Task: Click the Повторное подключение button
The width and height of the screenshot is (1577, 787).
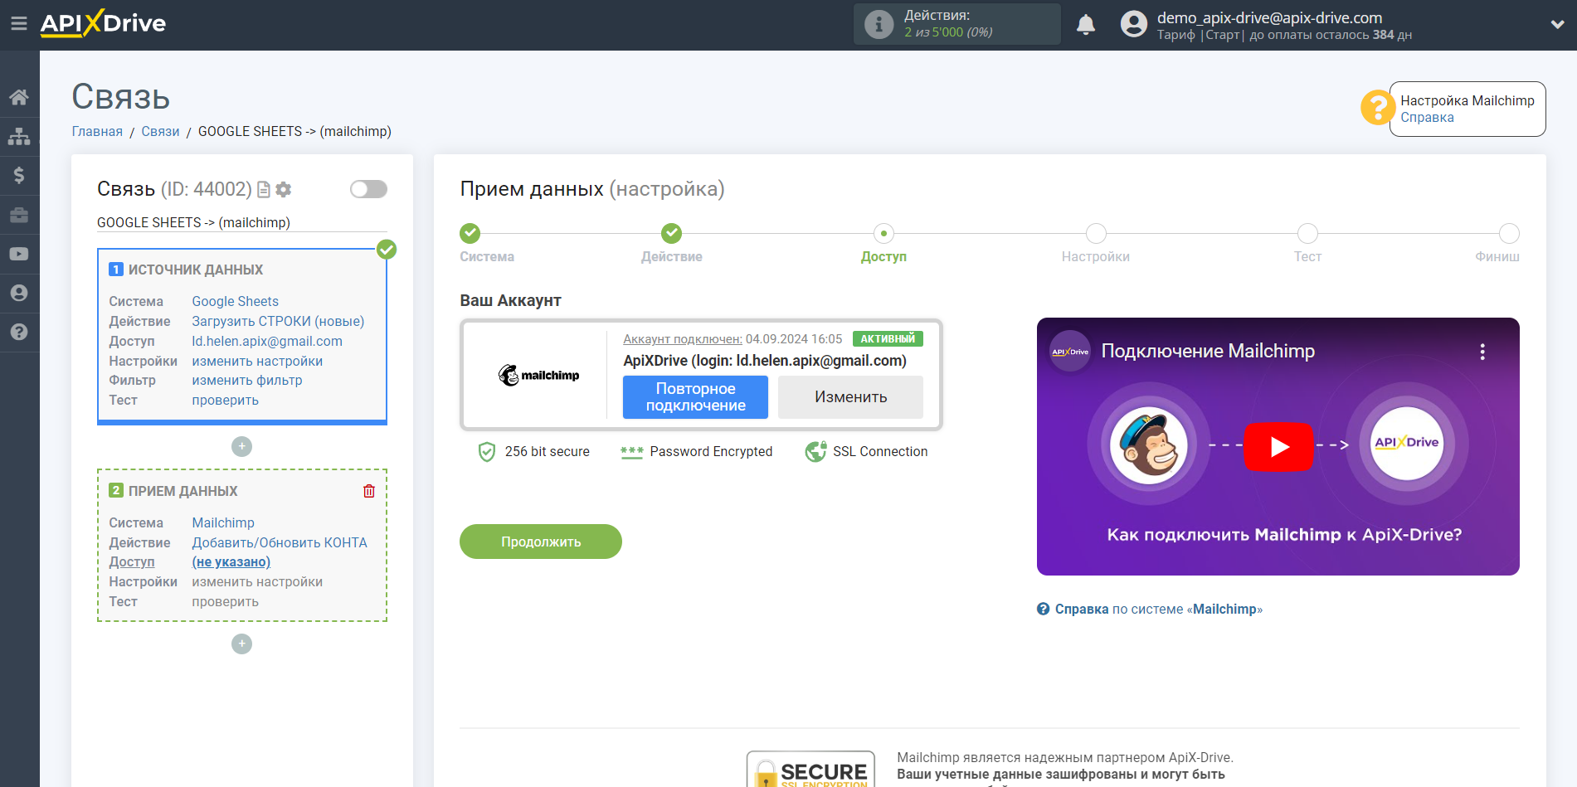Action: point(695,397)
